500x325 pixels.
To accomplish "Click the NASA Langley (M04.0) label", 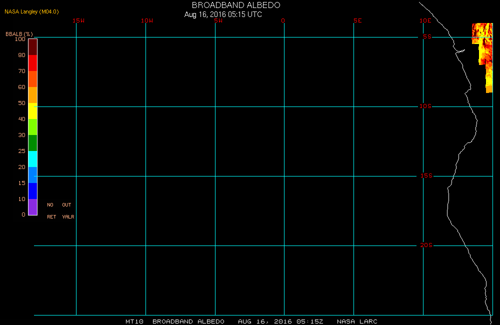I will pos(31,11).
